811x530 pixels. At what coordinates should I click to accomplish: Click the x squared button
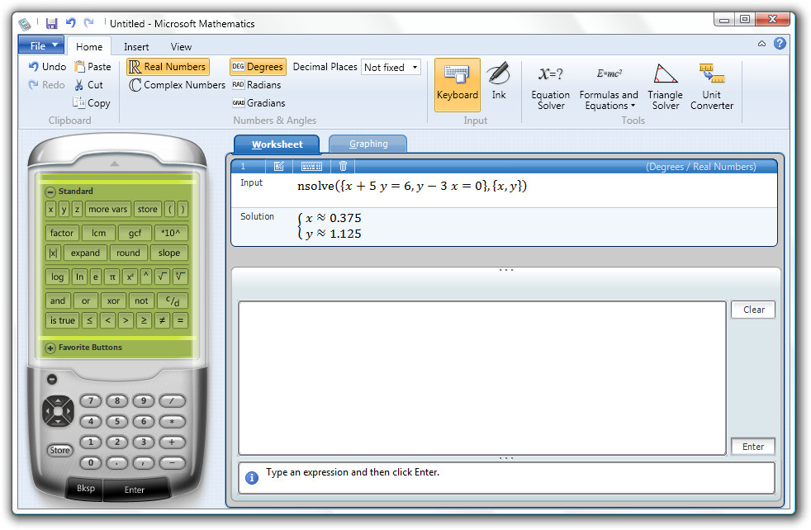[130, 277]
